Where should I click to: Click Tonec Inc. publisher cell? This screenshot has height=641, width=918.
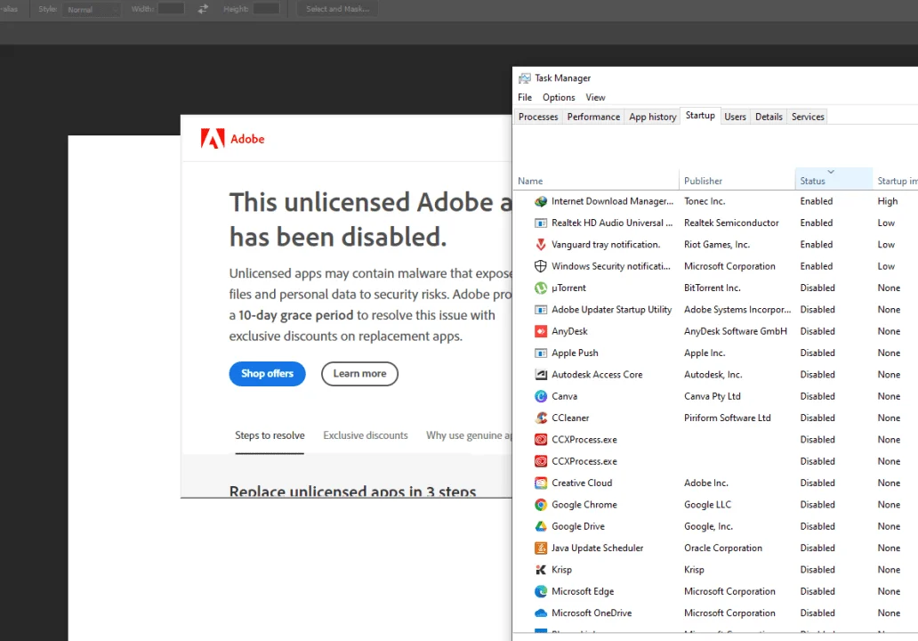click(x=705, y=201)
